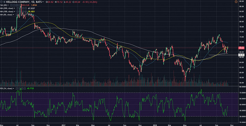Viewport: 246px width, 126px height.
Task: Collapse the chart legend using the top-left box icon
Action: [x=1, y=2]
